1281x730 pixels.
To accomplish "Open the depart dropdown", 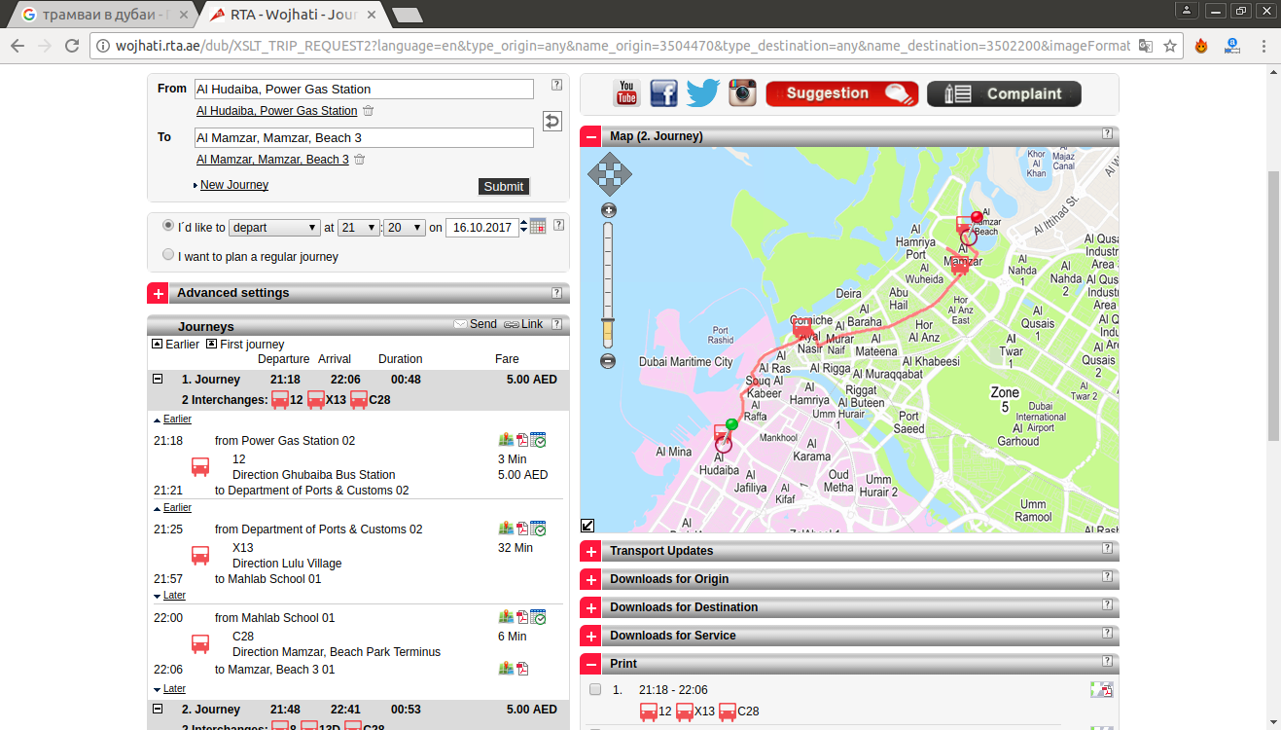I will [x=273, y=226].
